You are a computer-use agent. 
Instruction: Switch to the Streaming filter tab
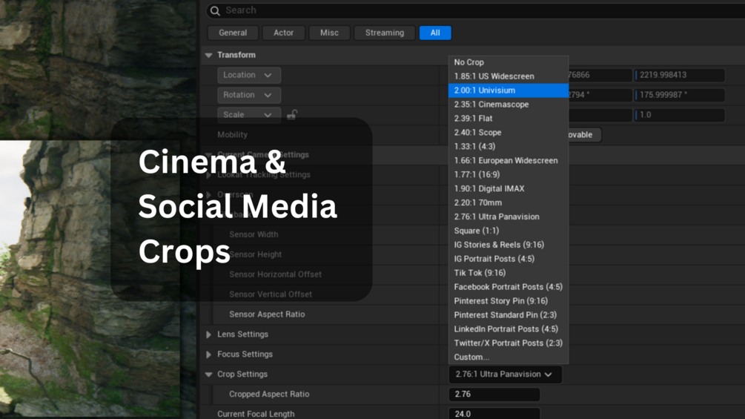tap(385, 33)
